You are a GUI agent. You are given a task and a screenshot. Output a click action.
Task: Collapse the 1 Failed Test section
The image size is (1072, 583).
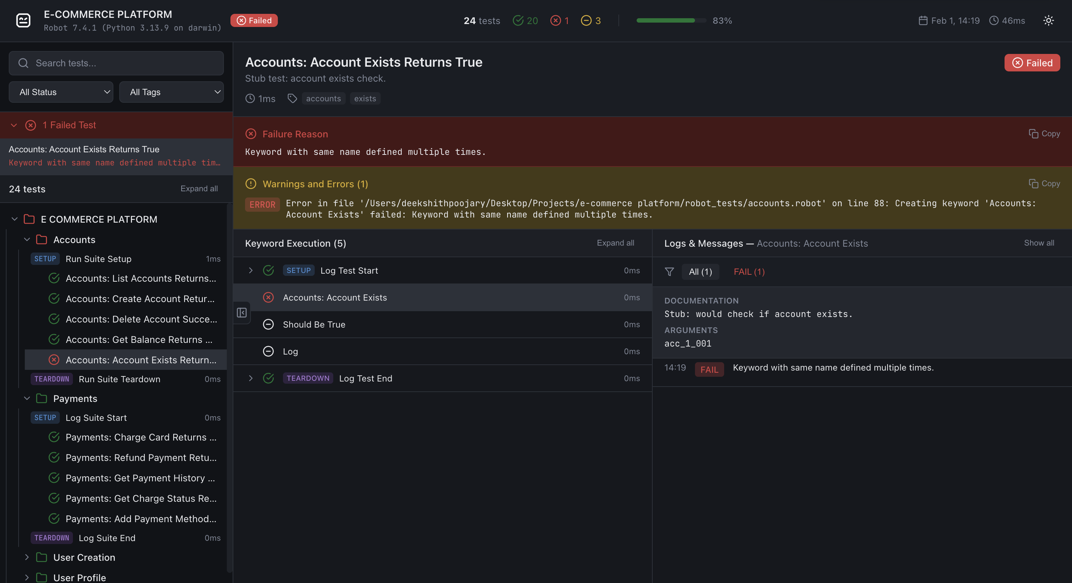pos(14,125)
